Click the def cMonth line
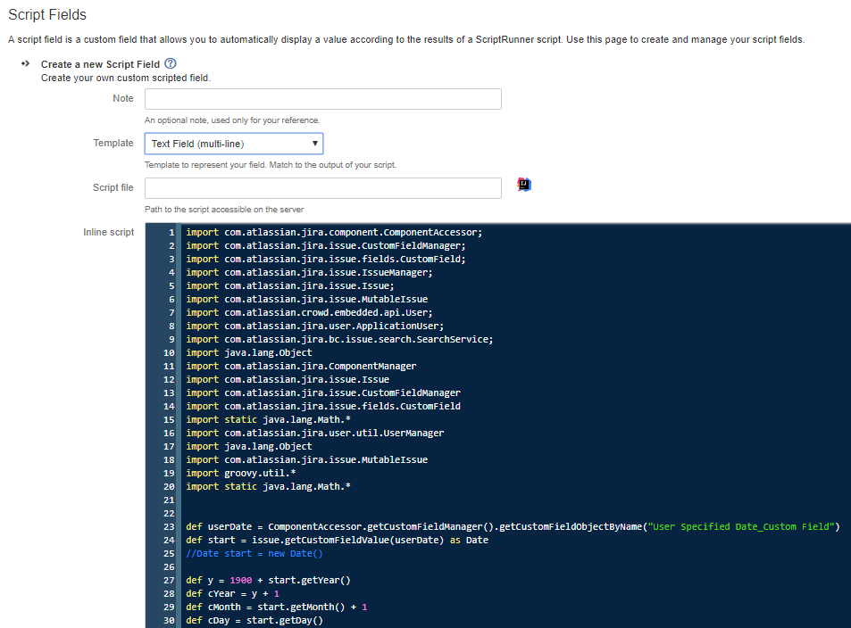Screen dimensions: 851x628 pyautogui.click(x=277, y=607)
